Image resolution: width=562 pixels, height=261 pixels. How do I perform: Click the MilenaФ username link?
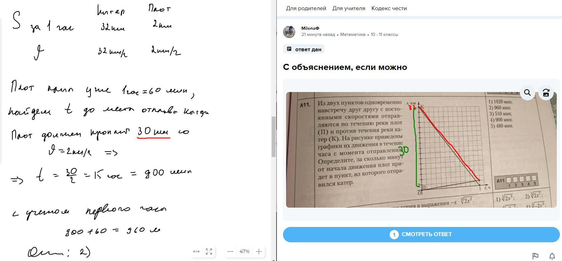pyautogui.click(x=310, y=28)
